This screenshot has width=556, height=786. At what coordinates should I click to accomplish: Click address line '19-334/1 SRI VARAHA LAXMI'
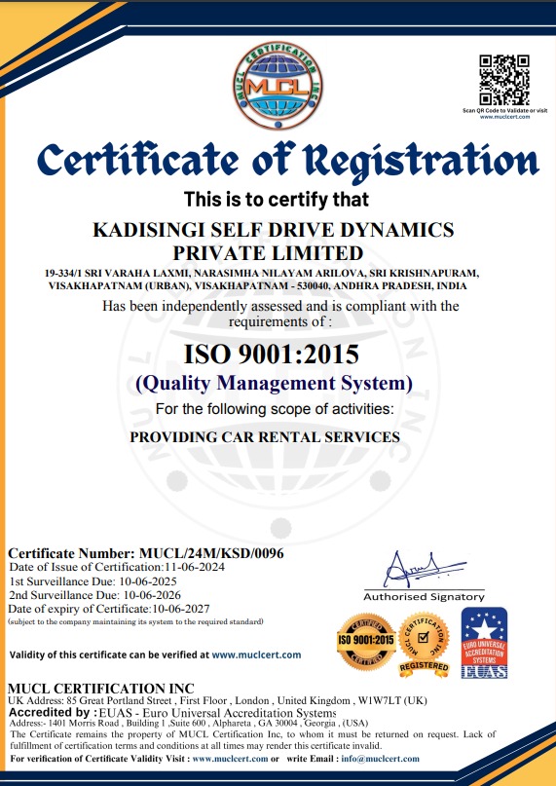(262, 274)
